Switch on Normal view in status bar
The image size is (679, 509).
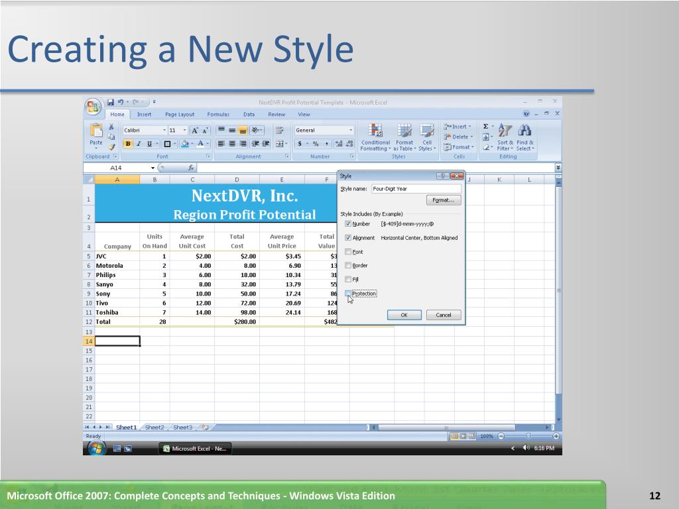click(x=454, y=436)
